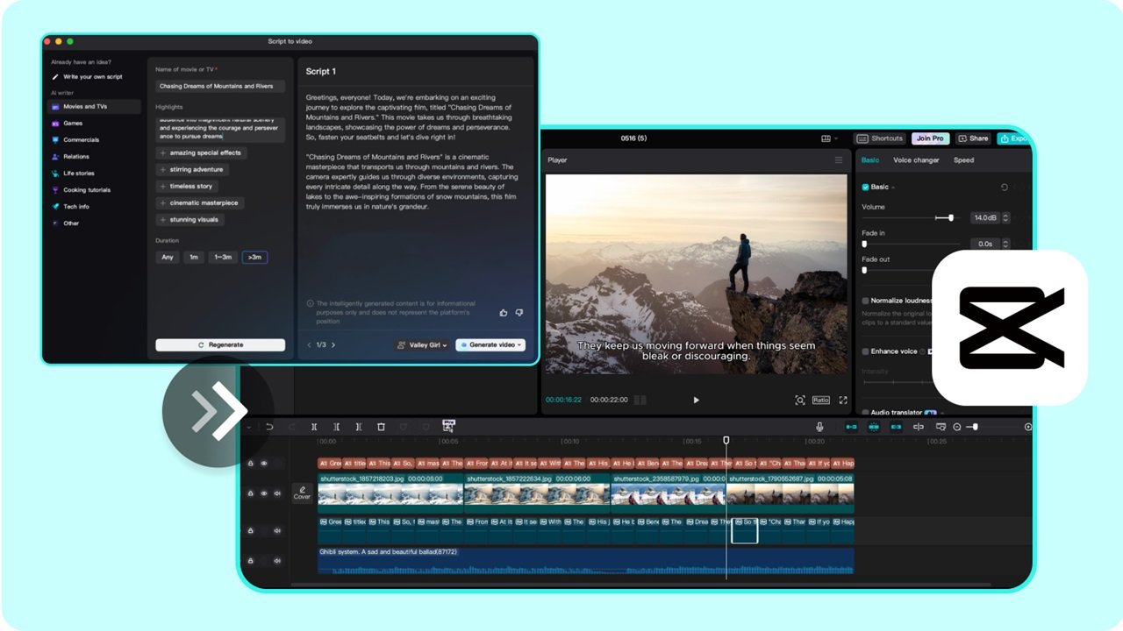The width and height of the screenshot is (1123, 631).
Task: Toggle Normalize loudness on
Action: (x=865, y=300)
